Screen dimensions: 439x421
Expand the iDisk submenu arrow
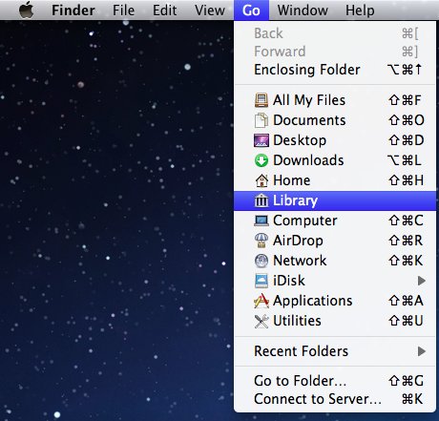point(421,281)
